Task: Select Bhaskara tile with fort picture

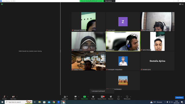Action: point(123,81)
